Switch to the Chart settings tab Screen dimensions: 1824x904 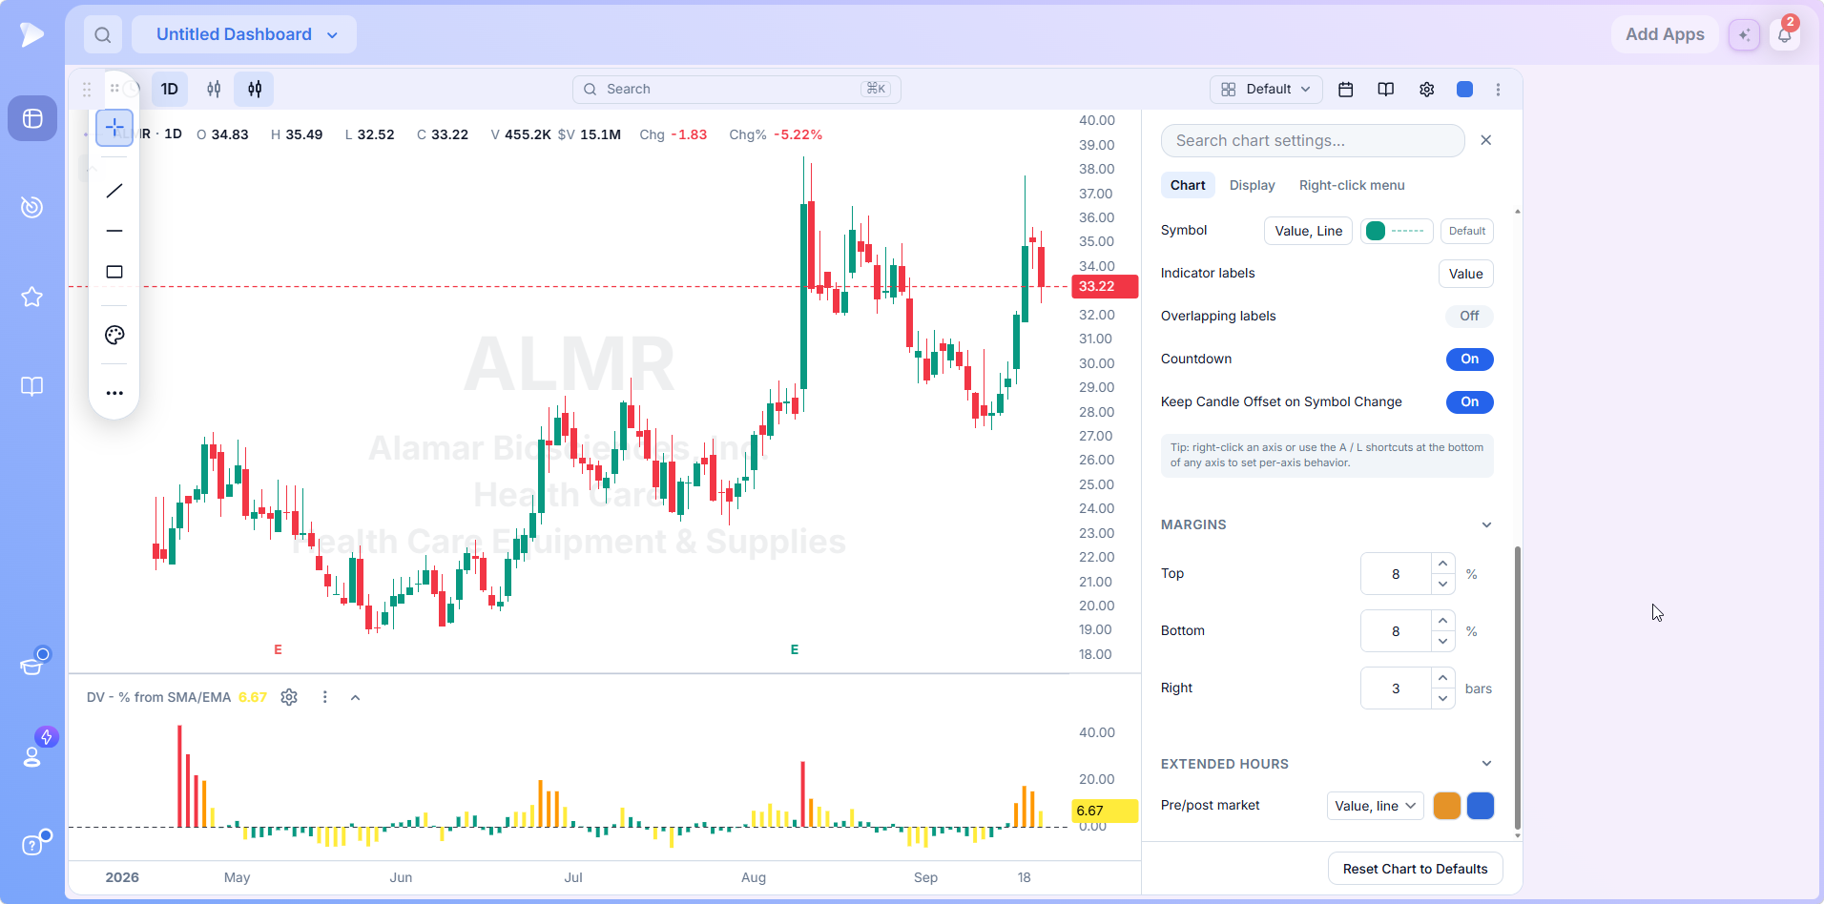click(x=1188, y=185)
